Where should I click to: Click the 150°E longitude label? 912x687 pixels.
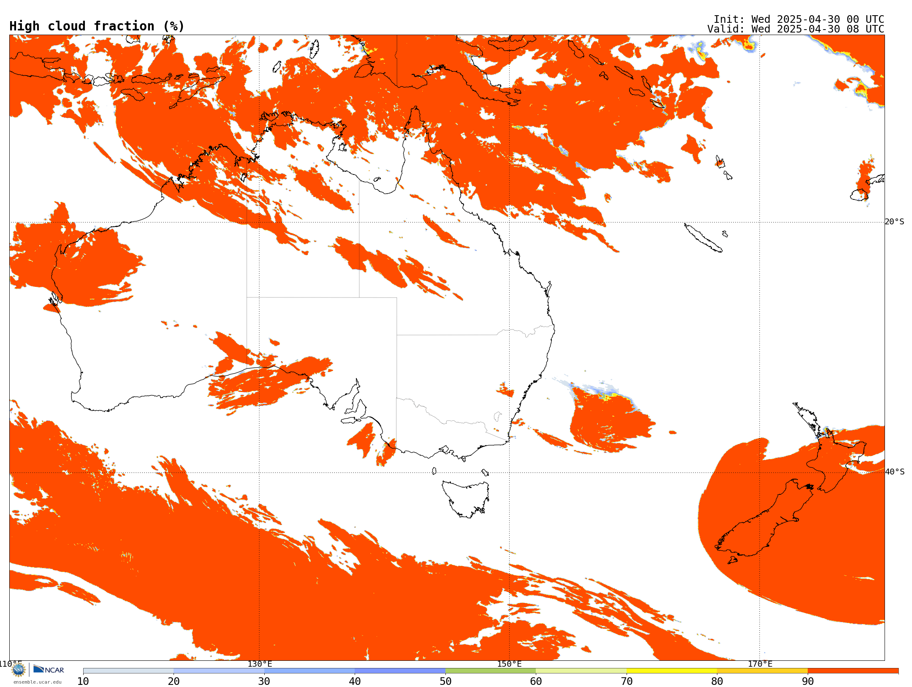[509, 664]
